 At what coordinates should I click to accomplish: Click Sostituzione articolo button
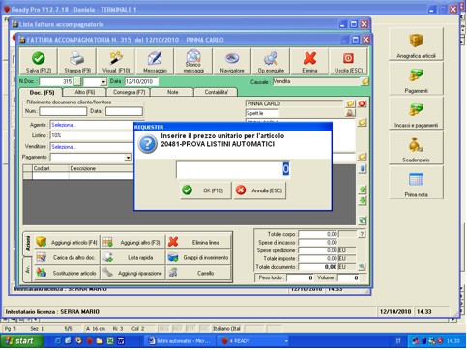click(x=67, y=273)
